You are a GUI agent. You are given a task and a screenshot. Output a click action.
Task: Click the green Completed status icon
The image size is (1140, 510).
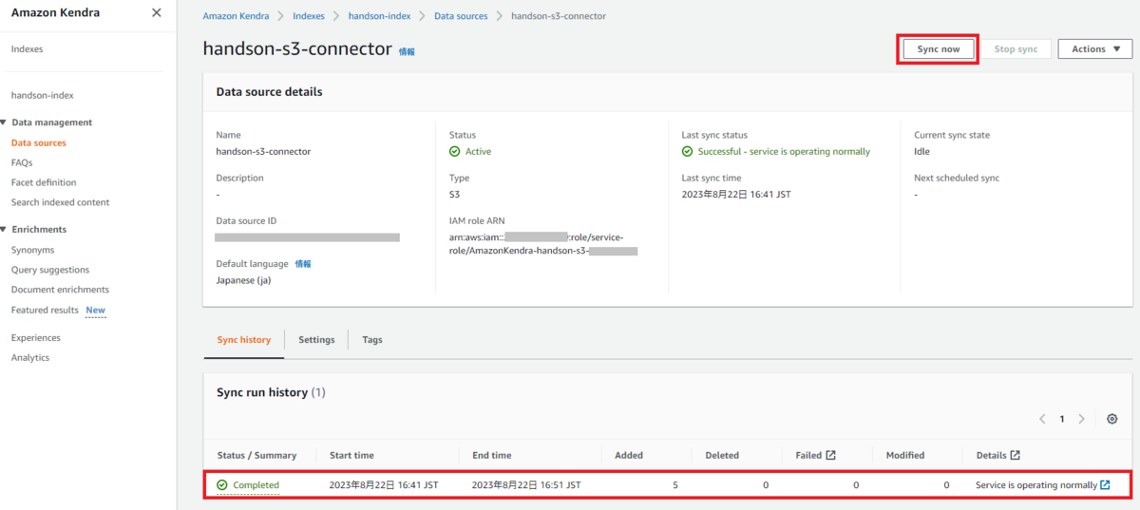click(x=222, y=485)
